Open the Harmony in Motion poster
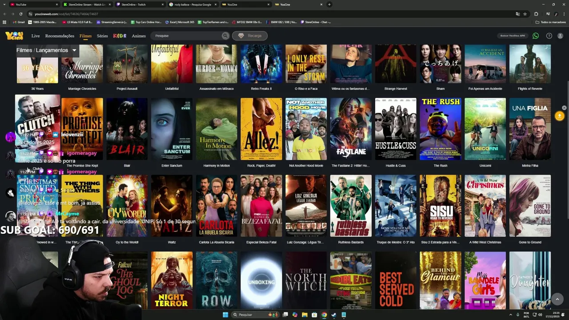This screenshot has height=320, width=569. tap(216, 129)
